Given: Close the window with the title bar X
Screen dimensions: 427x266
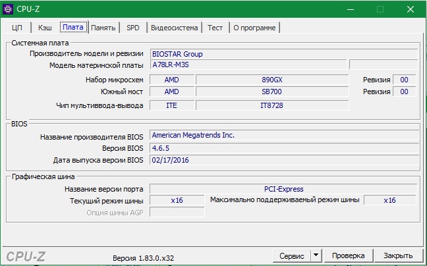Looking at the screenshot, I should coord(409,9).
